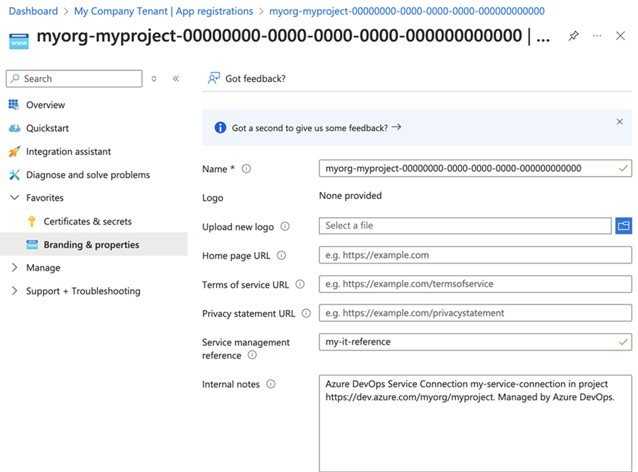Viewport: 638px width, 472px height.
Task: Navigate to Dashboard via the breadcrumb link
Action: (x=33, y=11)
